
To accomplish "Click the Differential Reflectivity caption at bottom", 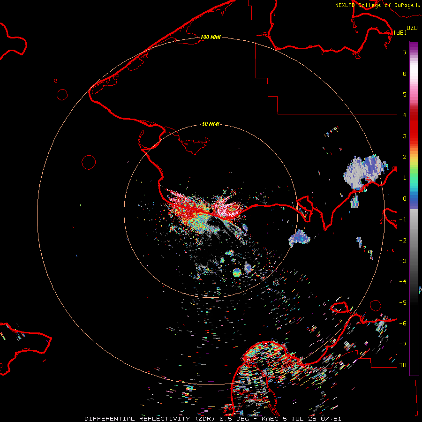I will point(213,419).
